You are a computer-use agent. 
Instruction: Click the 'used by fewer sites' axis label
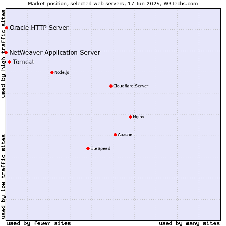(x=39, y=223)
